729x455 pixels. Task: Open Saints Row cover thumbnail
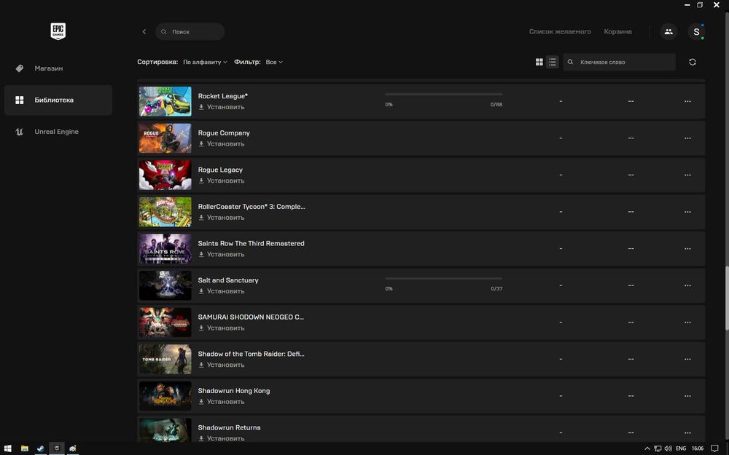point(165,248)
